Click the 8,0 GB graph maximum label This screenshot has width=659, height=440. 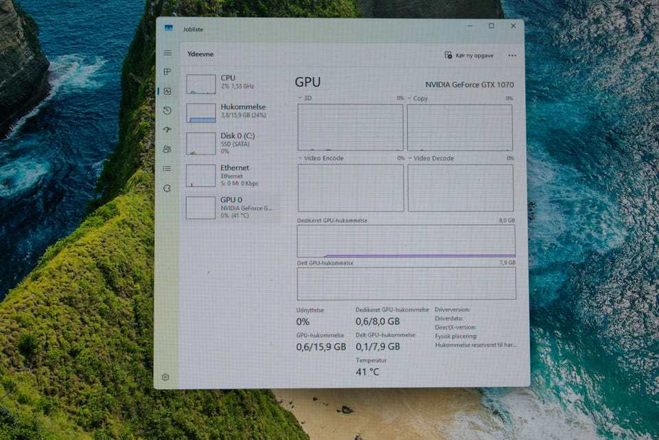tap(507, 220)
